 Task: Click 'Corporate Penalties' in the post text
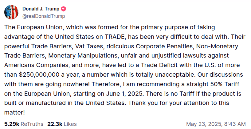(165, 46)
